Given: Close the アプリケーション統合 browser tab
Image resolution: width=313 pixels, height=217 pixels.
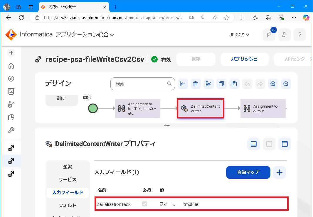Looking at the screenshot, I should (x=105, y=7).
